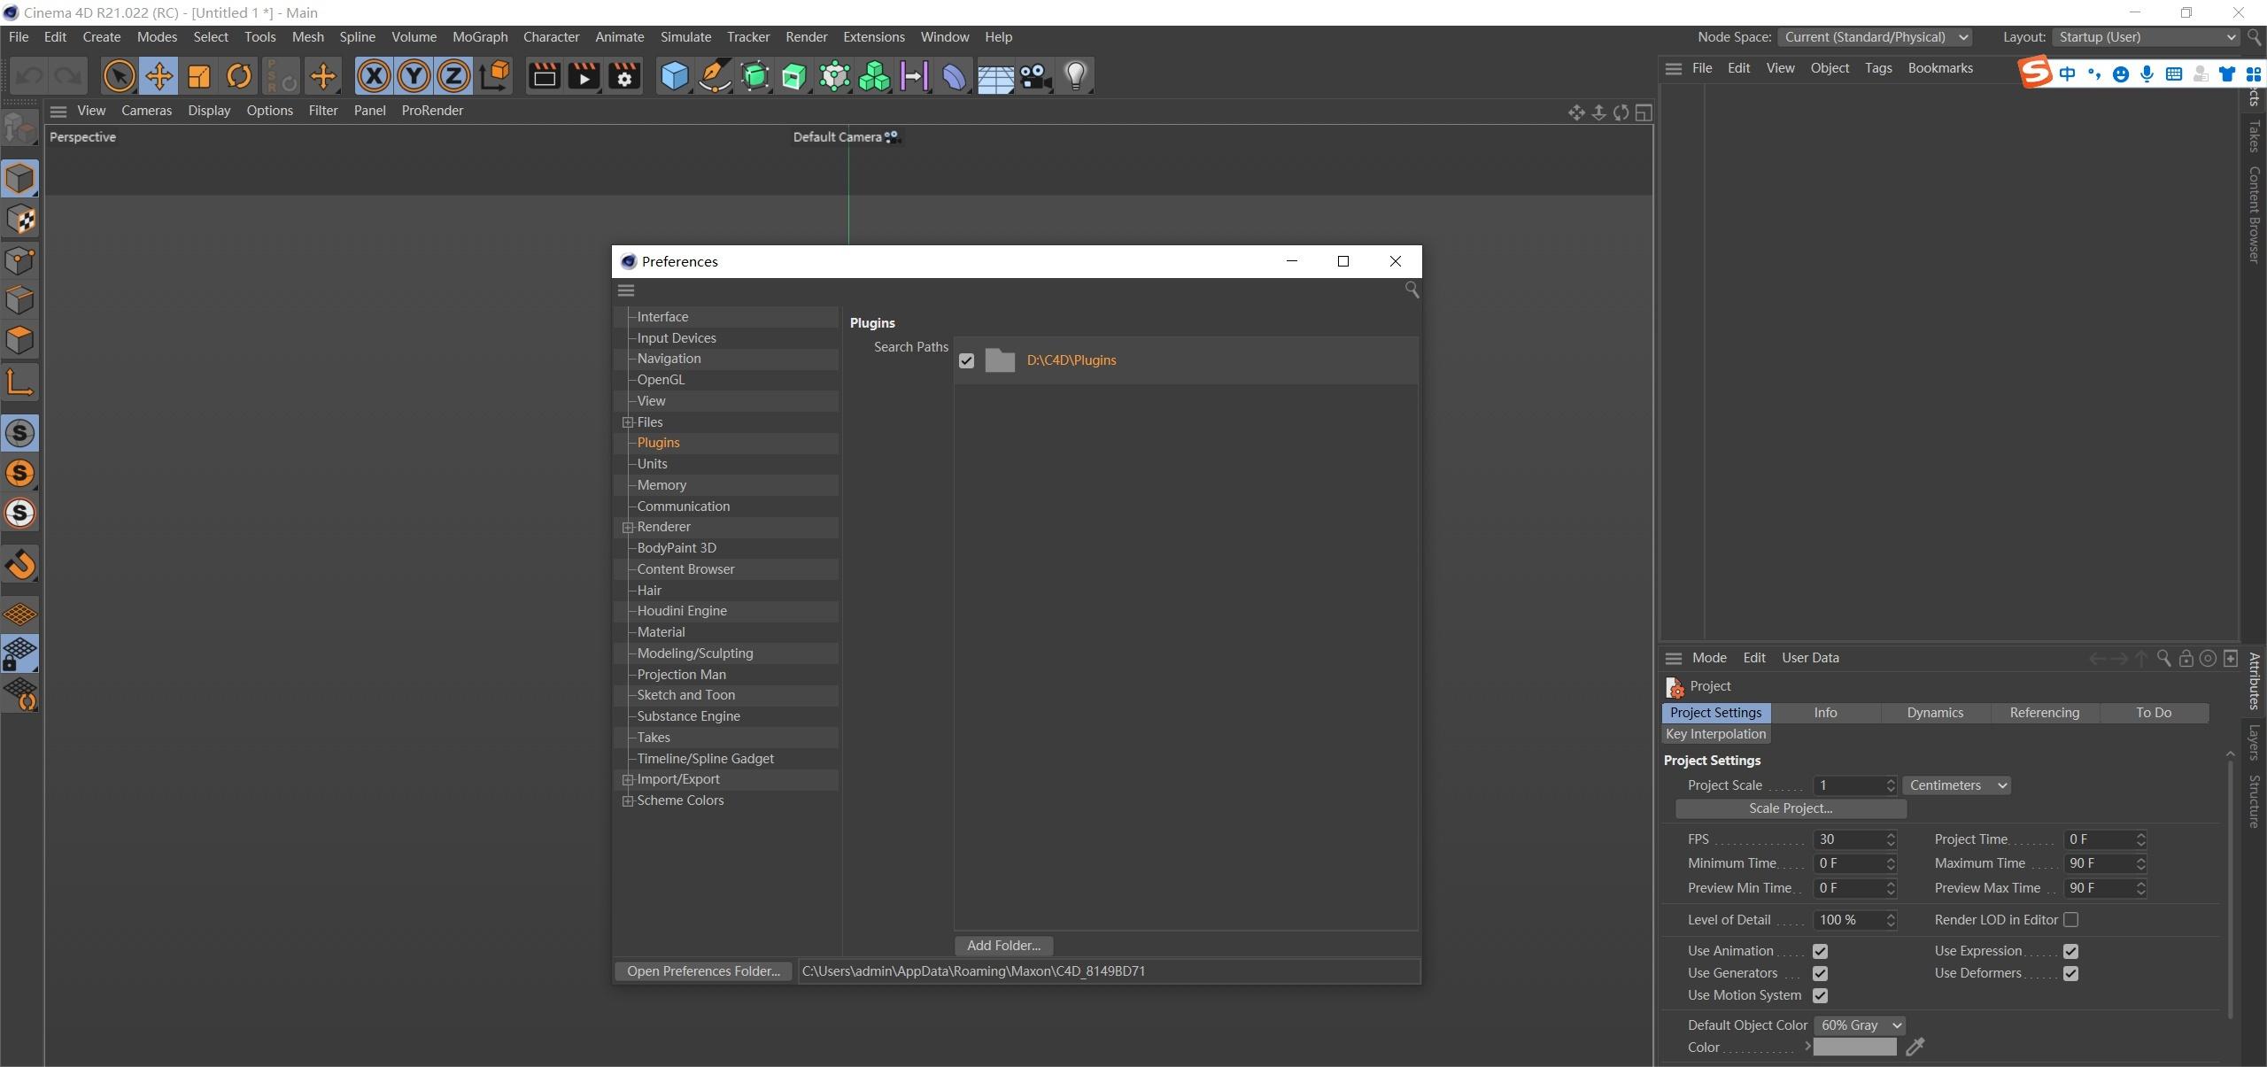Add a Subdivision Surface generator
The image size is (2267, 1067).
754,76
